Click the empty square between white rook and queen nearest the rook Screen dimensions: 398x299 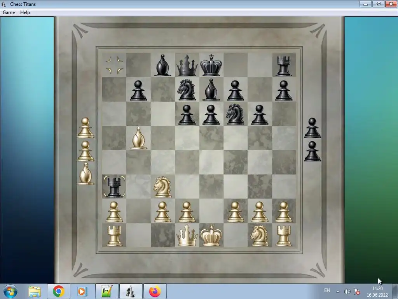(x=139, y=235)
